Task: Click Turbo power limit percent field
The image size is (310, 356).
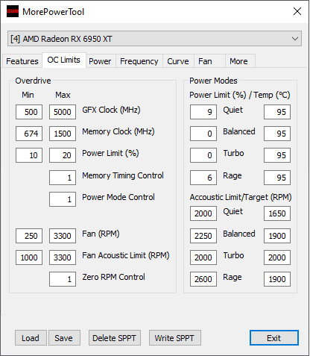Action: [x=203, y=155]
